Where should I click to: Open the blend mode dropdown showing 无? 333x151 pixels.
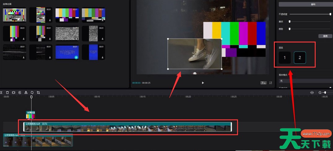click(305, 81)
